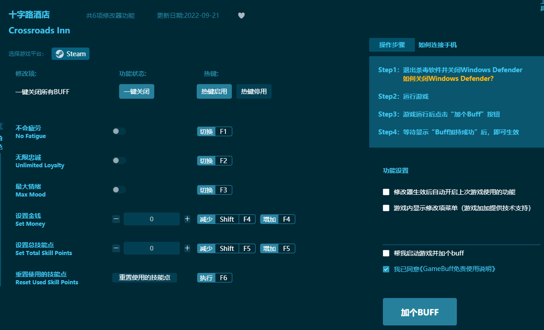Click the 加个BUFF button
This screenshot has height=330, width=544.
coord(420,312)
